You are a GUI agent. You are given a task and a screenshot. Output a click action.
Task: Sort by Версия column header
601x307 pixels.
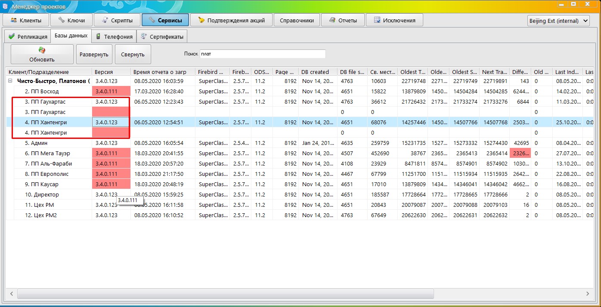pos(111,72)
